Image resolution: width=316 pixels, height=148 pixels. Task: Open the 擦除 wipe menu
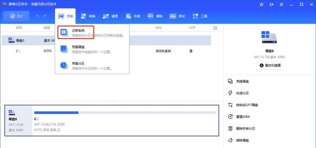point(155,16)
